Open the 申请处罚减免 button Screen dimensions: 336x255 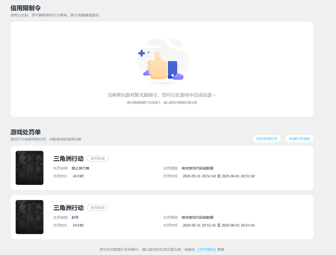[299, 139]
